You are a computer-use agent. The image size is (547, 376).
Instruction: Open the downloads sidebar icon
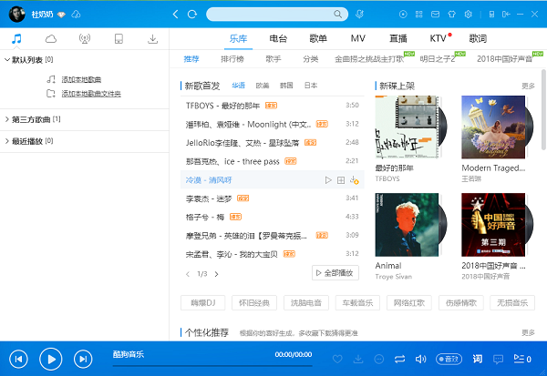pos(152,38)
